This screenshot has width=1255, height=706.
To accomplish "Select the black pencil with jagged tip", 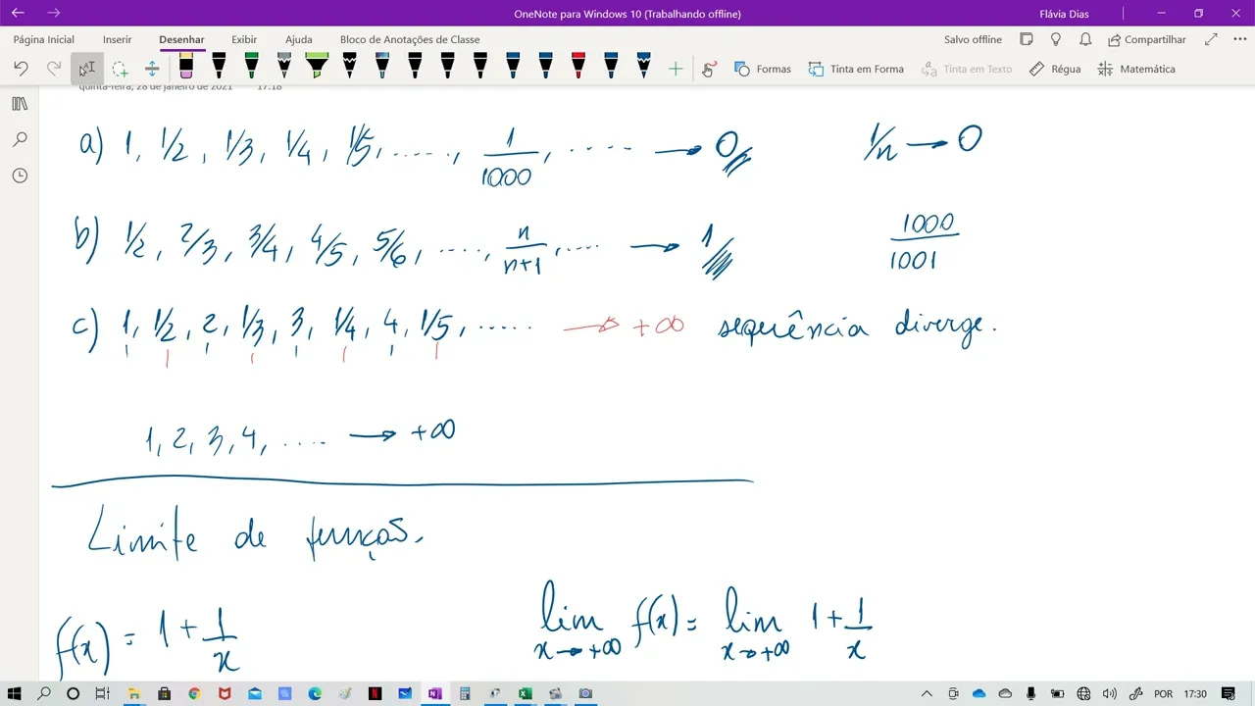I will (x=349, y=67).
